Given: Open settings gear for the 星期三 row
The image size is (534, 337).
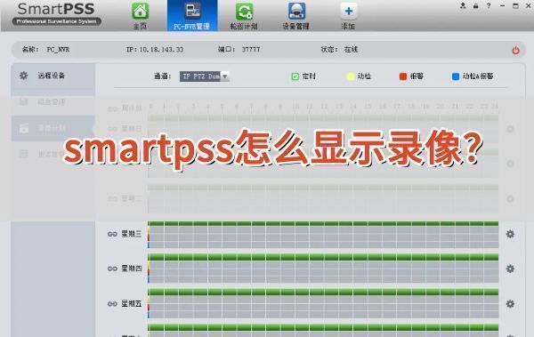Looking at the screenshot, I should coord(510,234).
